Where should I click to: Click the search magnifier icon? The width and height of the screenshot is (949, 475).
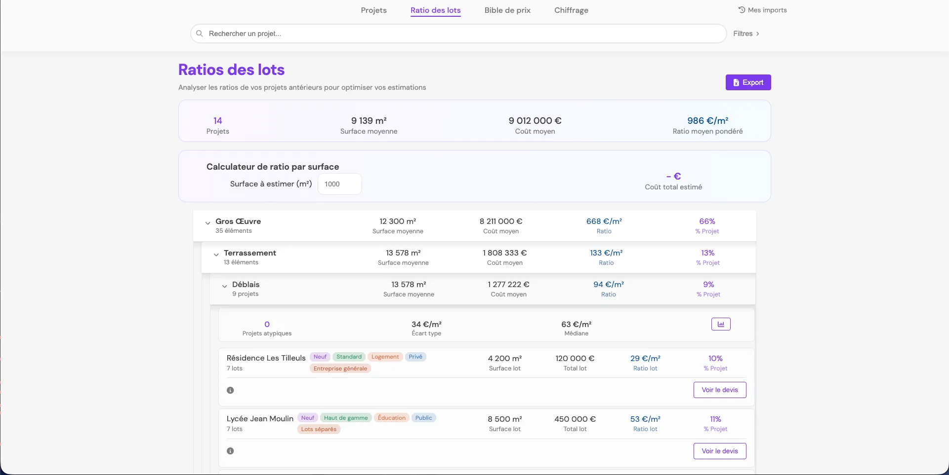tap(200, 34)
